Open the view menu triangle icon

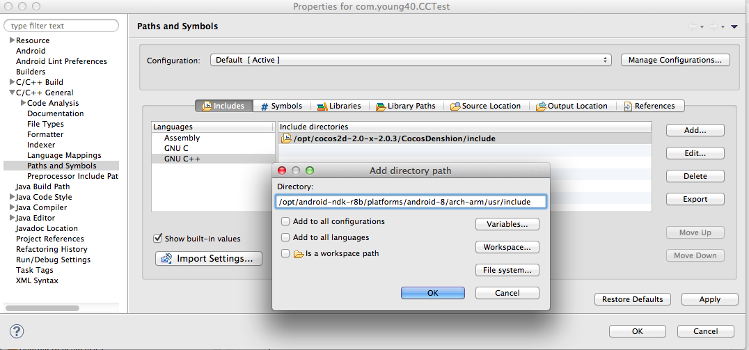point(734,26)
